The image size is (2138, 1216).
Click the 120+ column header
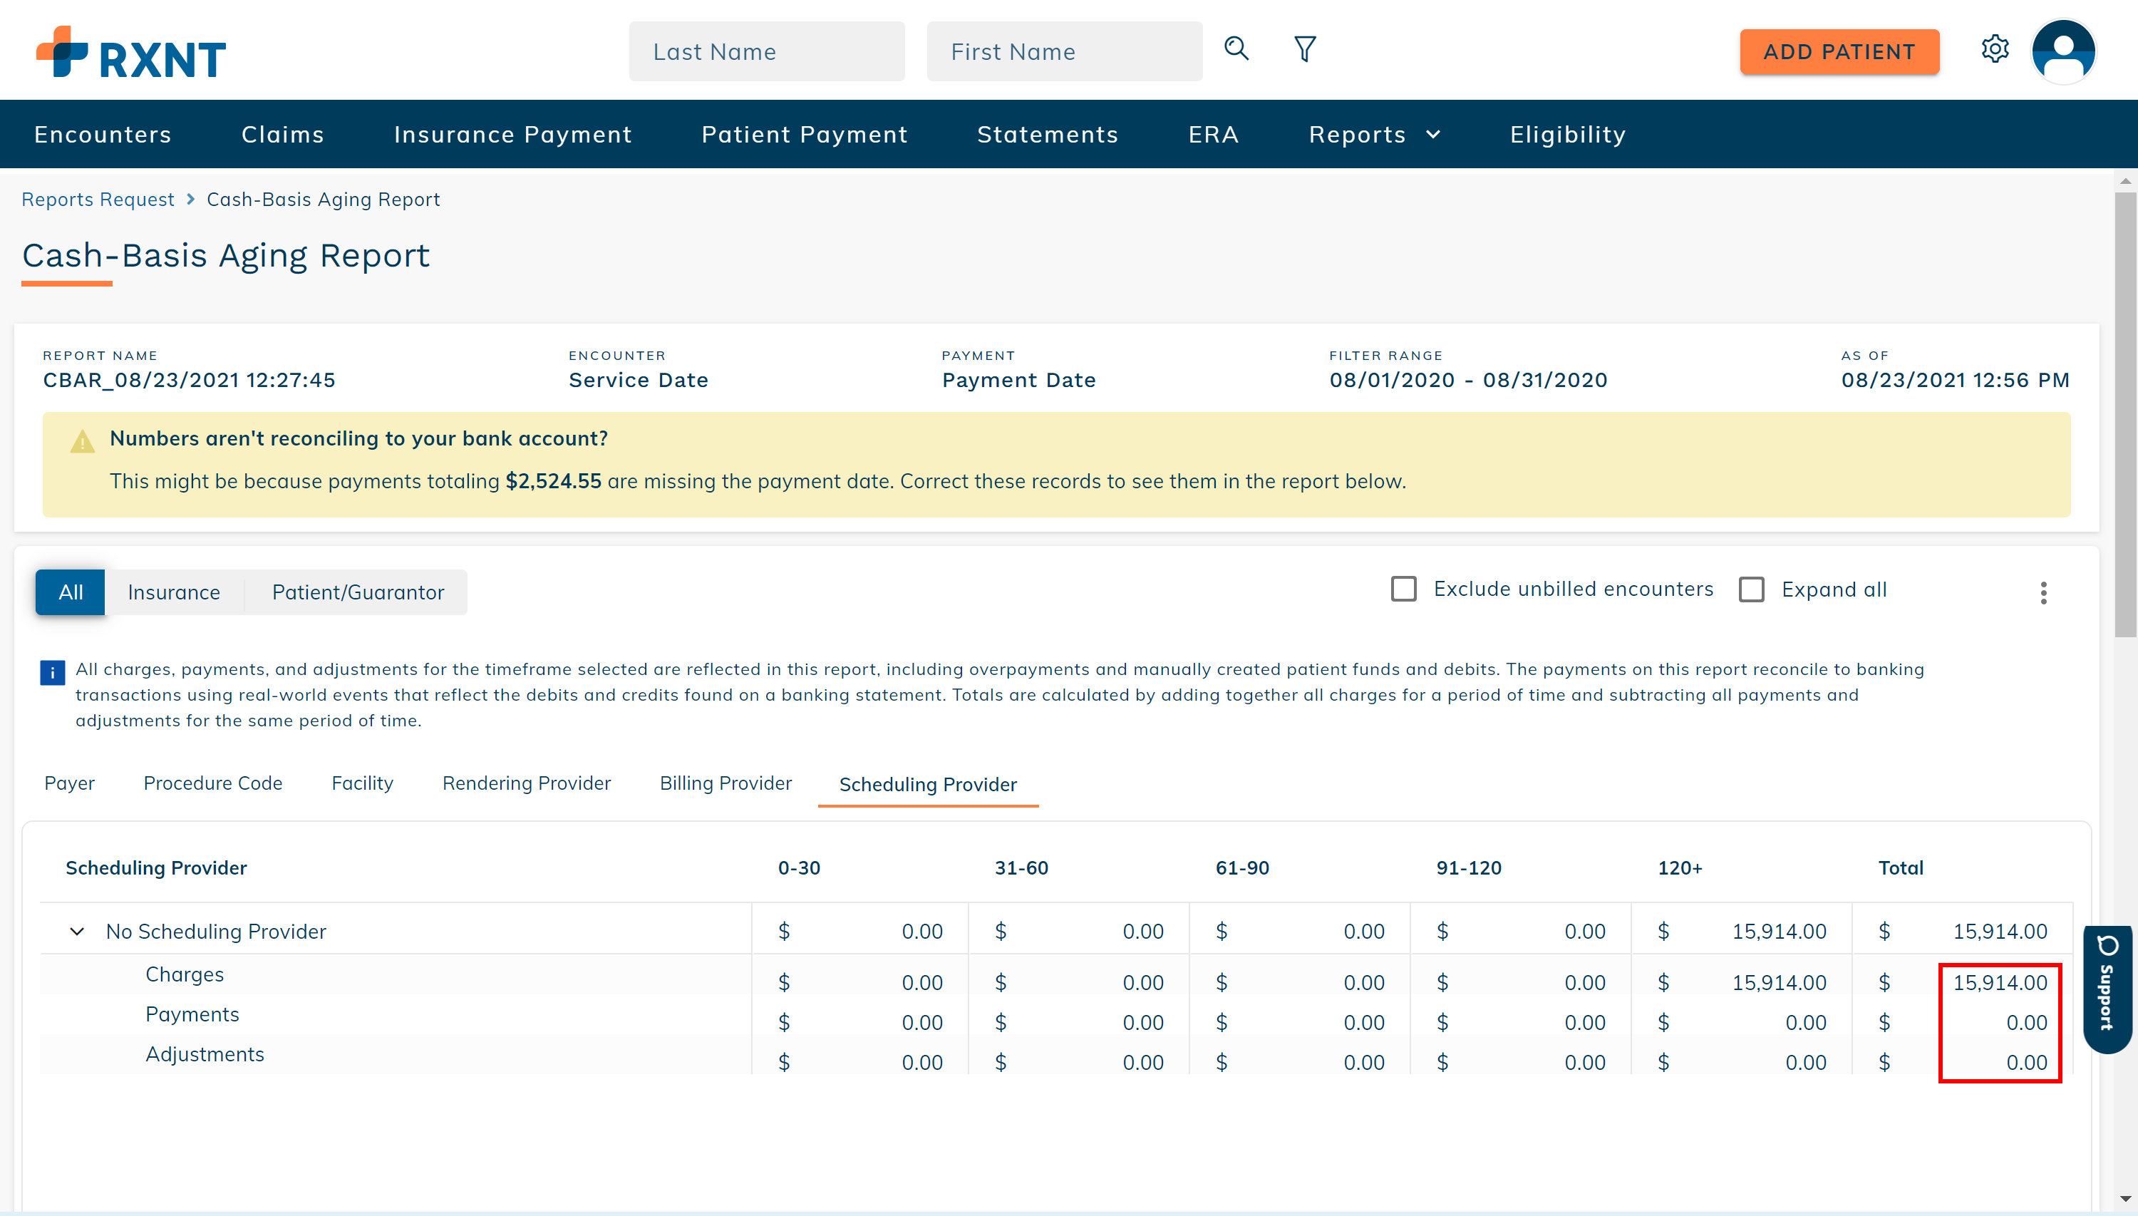pos(1680,867)
